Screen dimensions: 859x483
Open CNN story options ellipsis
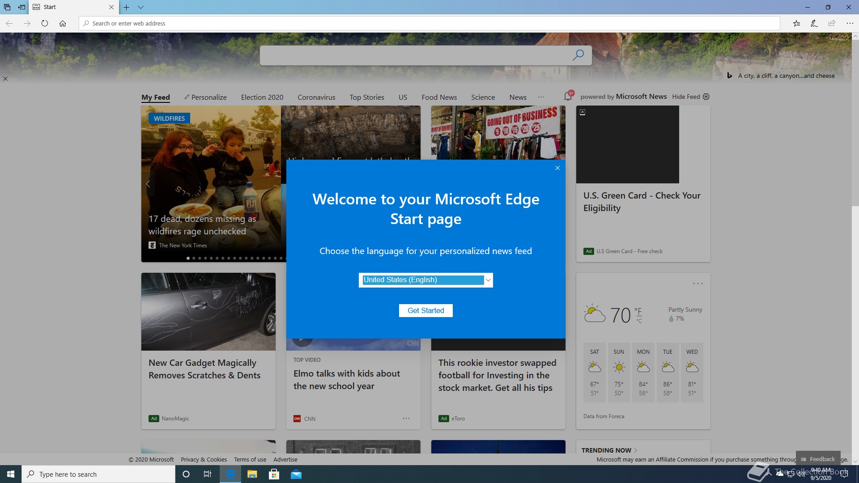[x=406, y=419]
